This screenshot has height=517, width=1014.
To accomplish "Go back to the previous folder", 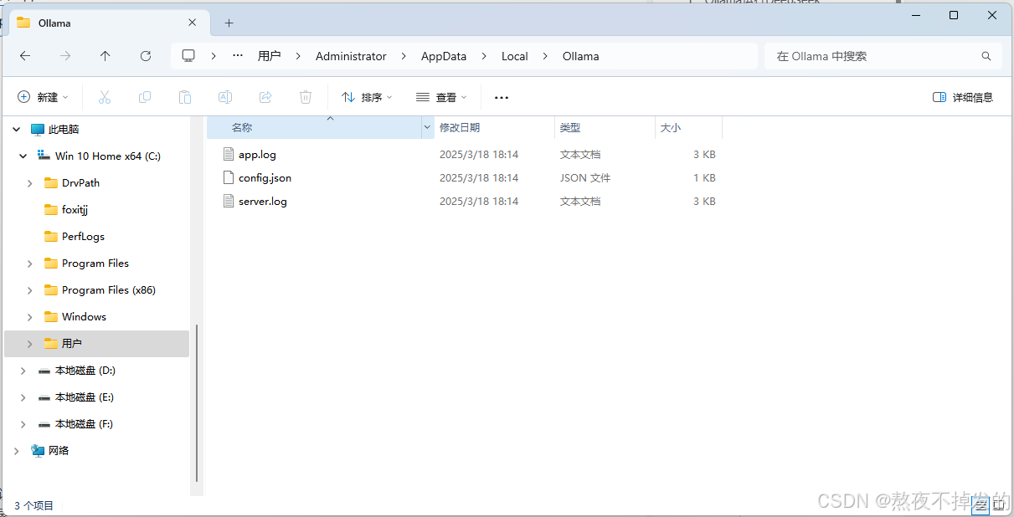I will point(25,56).
